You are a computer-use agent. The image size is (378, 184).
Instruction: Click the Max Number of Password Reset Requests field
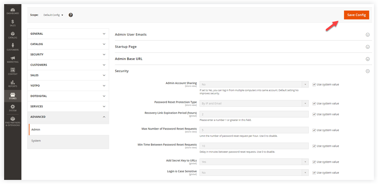[254, 130]
